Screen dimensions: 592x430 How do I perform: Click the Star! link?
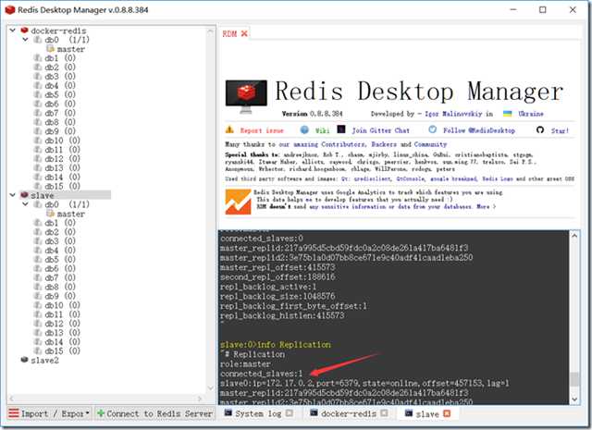click(560, 130)
